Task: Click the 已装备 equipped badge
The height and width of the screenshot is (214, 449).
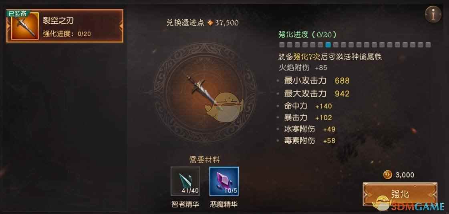Action: pyautogui.click(x=18, y=14)
